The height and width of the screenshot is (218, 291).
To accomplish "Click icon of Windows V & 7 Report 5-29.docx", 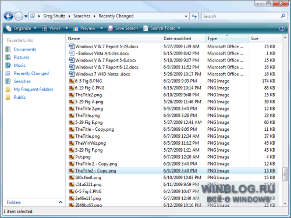I will click(x=72, y=47).
